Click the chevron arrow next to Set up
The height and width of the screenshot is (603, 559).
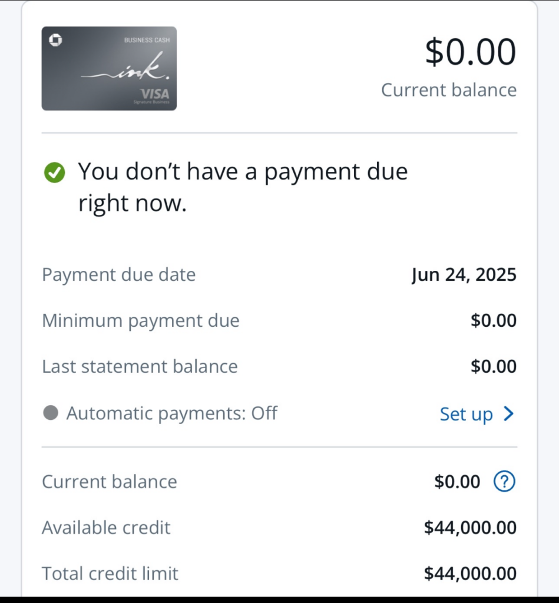click(508, 414)
